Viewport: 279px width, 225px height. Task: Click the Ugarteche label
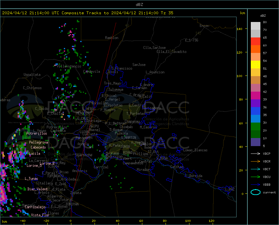pos(84,155)
